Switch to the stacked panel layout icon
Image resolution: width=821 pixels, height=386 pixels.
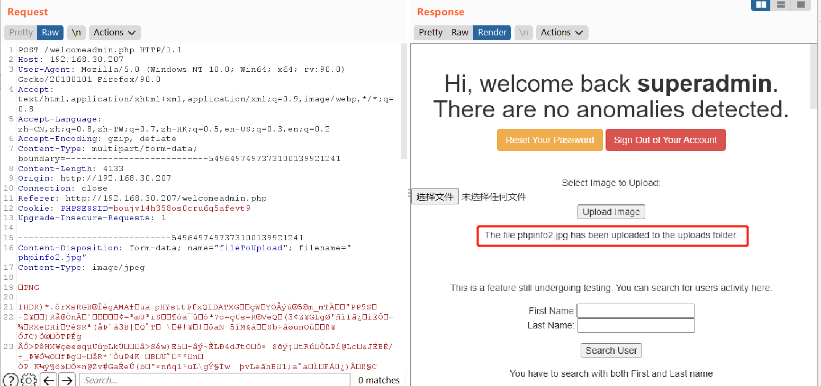[781, 5]
